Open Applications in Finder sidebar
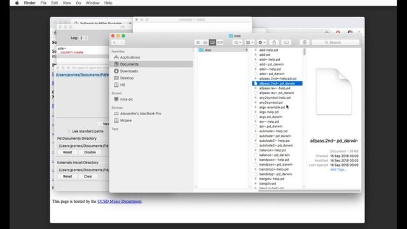The height and width of the screenshot is (229, 407). (130, 57)
